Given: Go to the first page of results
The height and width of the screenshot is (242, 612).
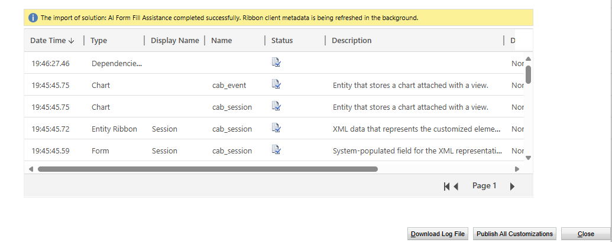Looking at the screenshot, I should (446, 187).
